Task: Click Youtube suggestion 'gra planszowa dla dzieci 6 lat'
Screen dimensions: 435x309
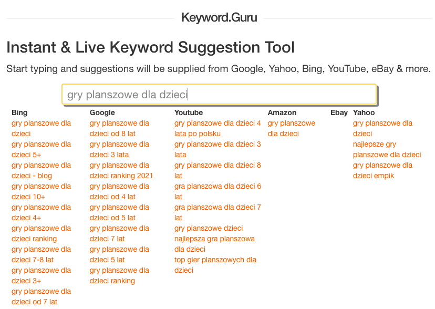Action: (217, 191)
